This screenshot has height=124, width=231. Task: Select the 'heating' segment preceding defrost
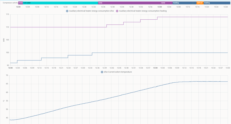pos(183,3)
